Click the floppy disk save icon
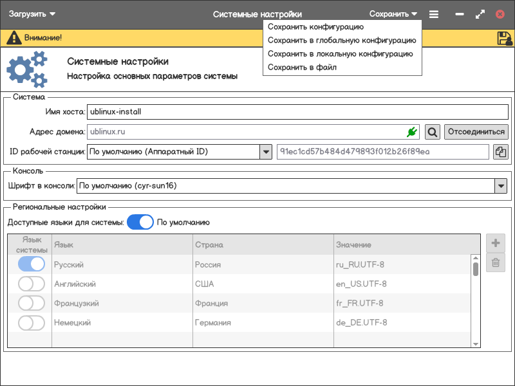 tap(504, 38)
